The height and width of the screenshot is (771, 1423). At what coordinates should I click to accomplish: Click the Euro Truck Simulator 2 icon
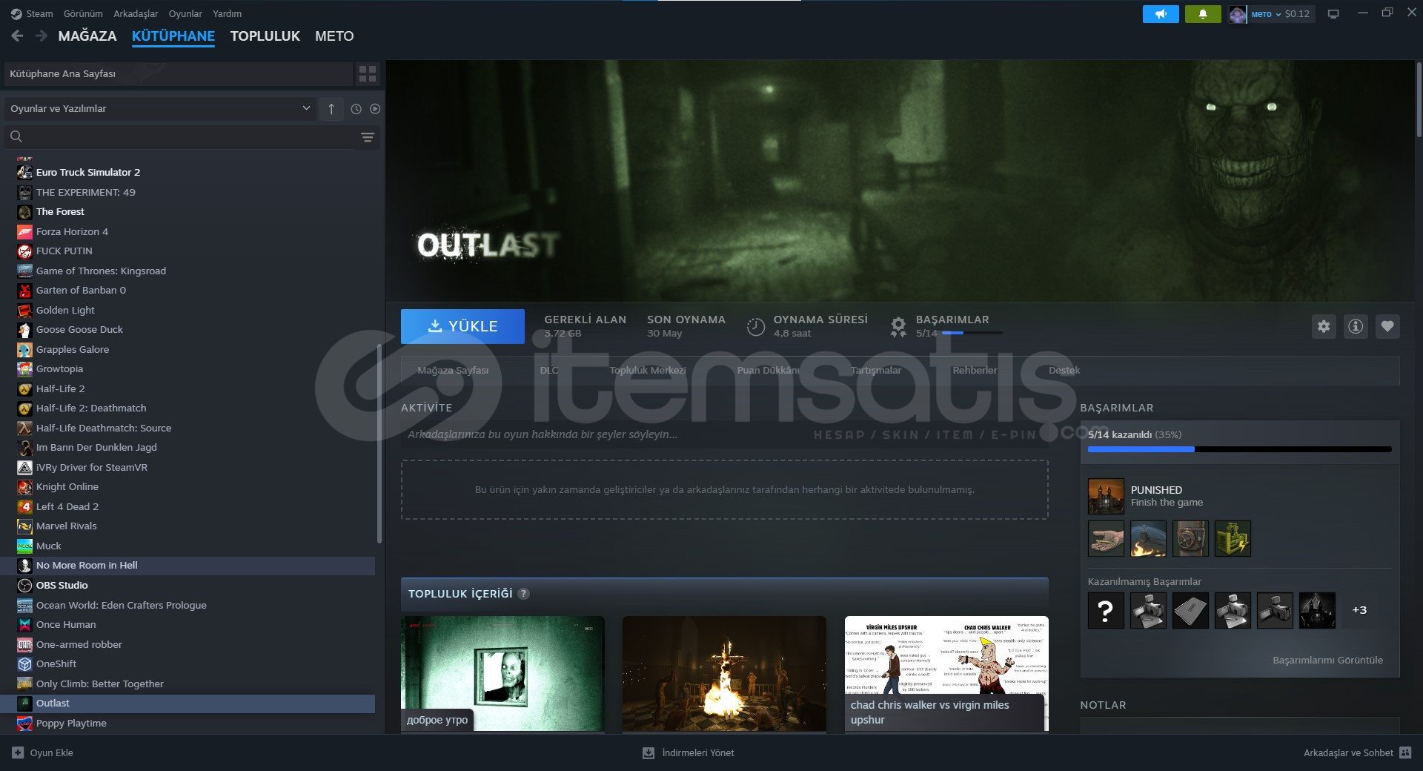(24, 172)
